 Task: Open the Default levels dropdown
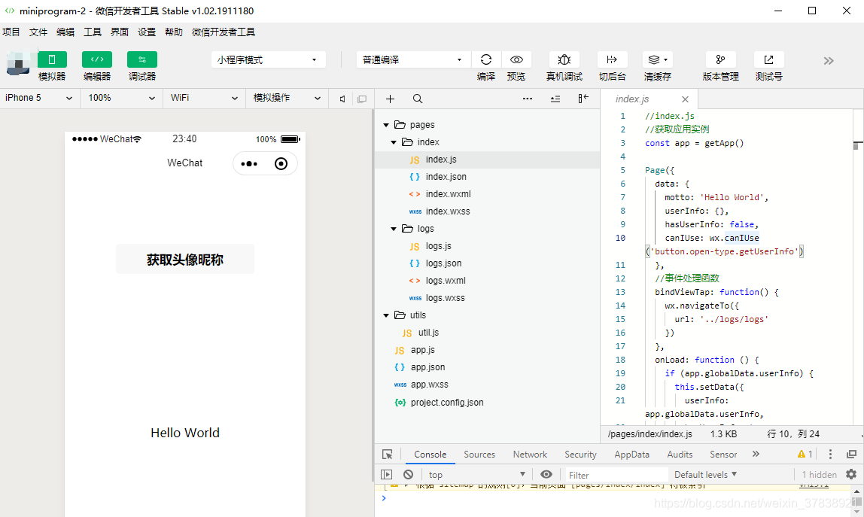coord(705,475)
